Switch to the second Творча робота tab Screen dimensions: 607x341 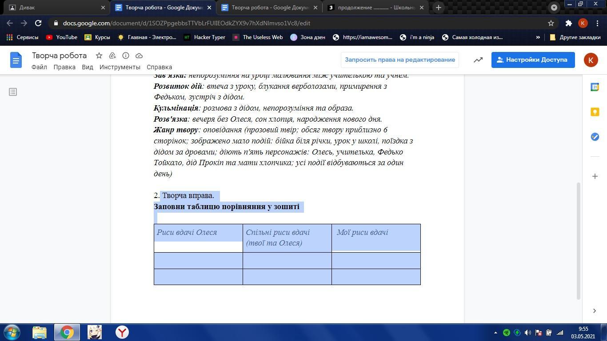[x=270, y=8]
